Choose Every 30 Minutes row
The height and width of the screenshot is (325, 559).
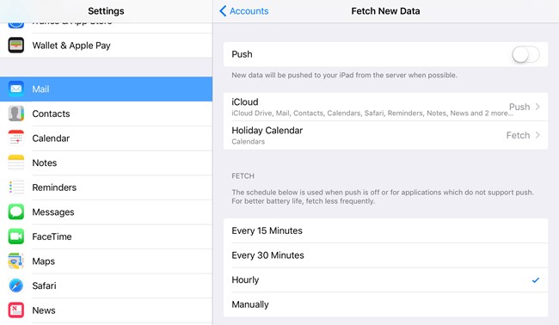tap(386, 255)
